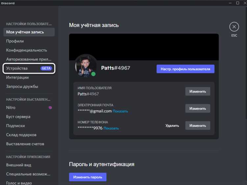Viewport: 247px width, 185px height.
Task: Open Авторизованные приложения section
Action: pyautogui.click(x=29, y=59)
